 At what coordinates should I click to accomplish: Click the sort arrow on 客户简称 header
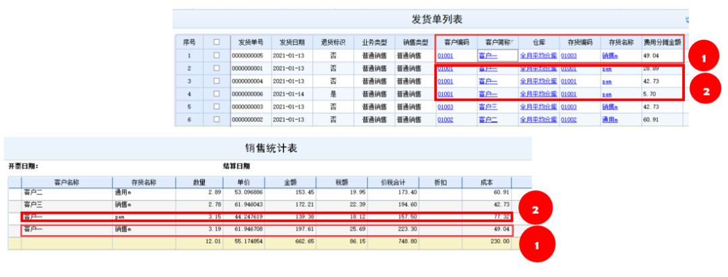pos(513,42)
